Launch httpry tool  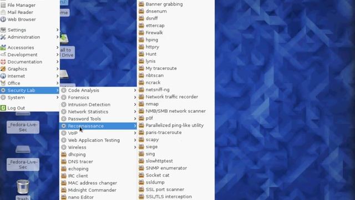176,47
